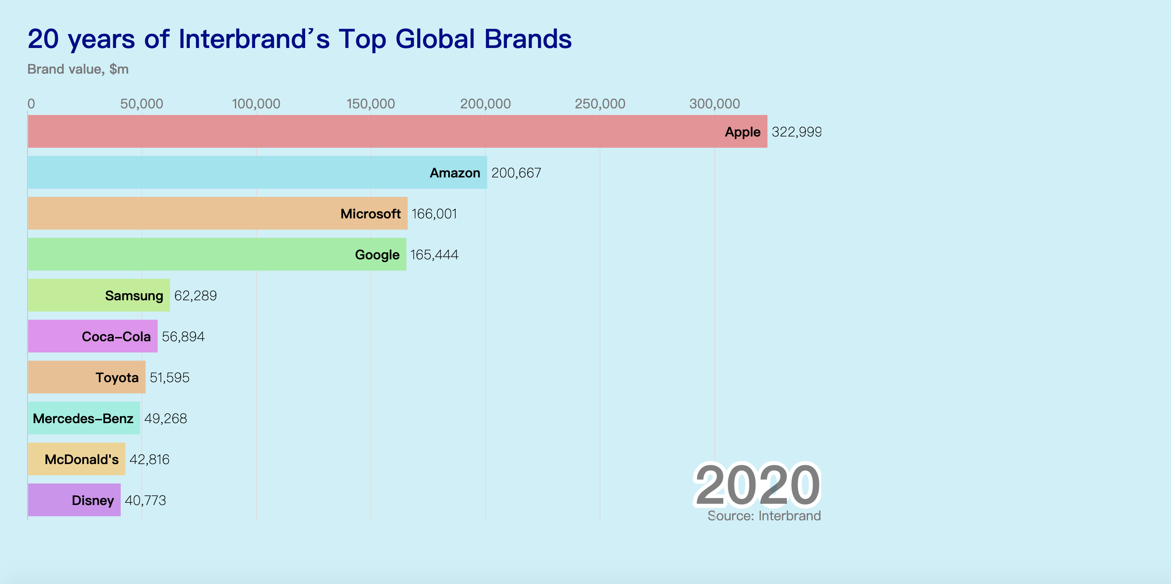1171x584 pixels.
Task: Click the 0 axis tick label
Action: (31, 104)
